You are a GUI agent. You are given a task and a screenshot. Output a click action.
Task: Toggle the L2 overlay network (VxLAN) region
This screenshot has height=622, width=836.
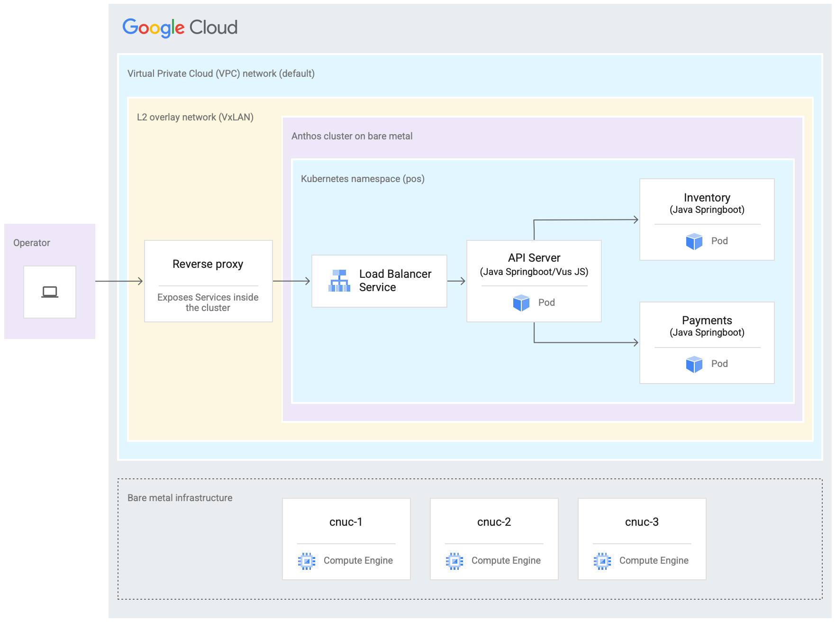point(196,116)
